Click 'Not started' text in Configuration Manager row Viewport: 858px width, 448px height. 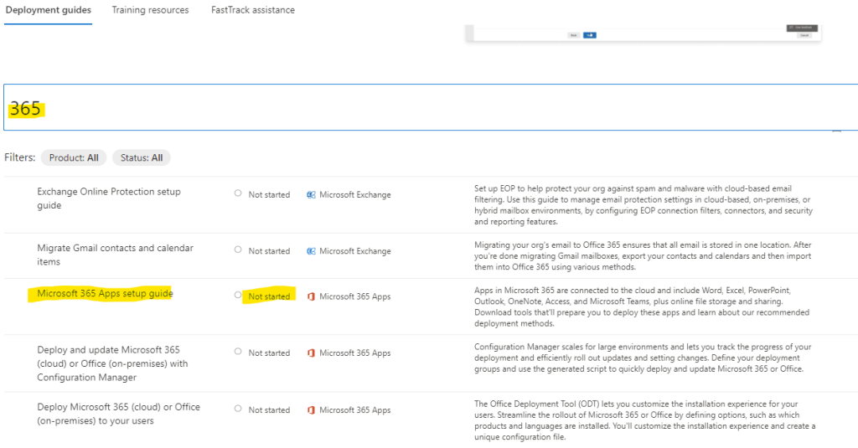[269, 353]
